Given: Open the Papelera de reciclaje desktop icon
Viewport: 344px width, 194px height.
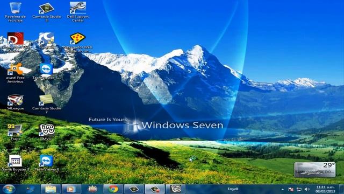Looking at the screenshot, I should pos(15,12).
